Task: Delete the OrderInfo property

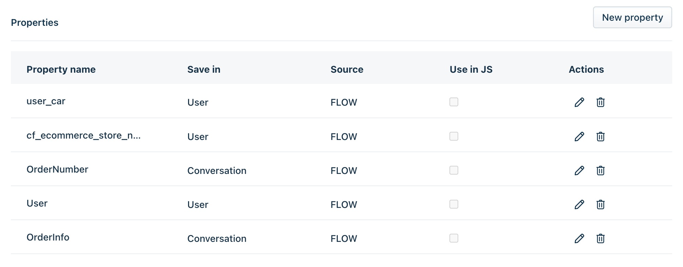Action: (x=600, y=238)
